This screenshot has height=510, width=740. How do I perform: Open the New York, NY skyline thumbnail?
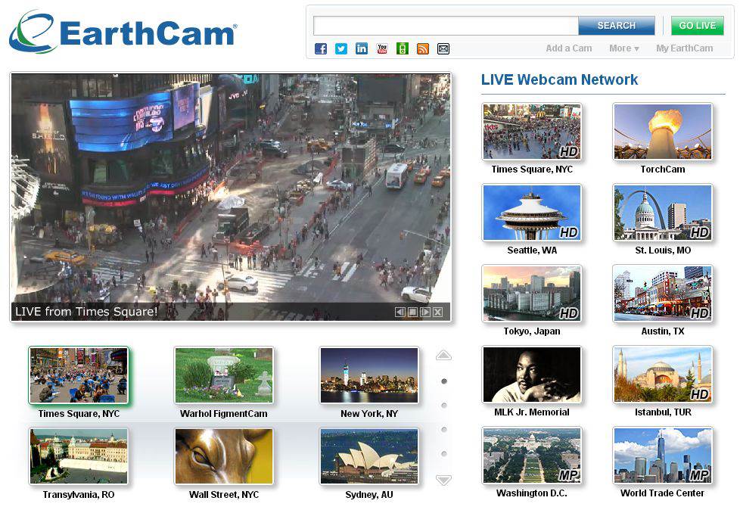pos(369,375)
